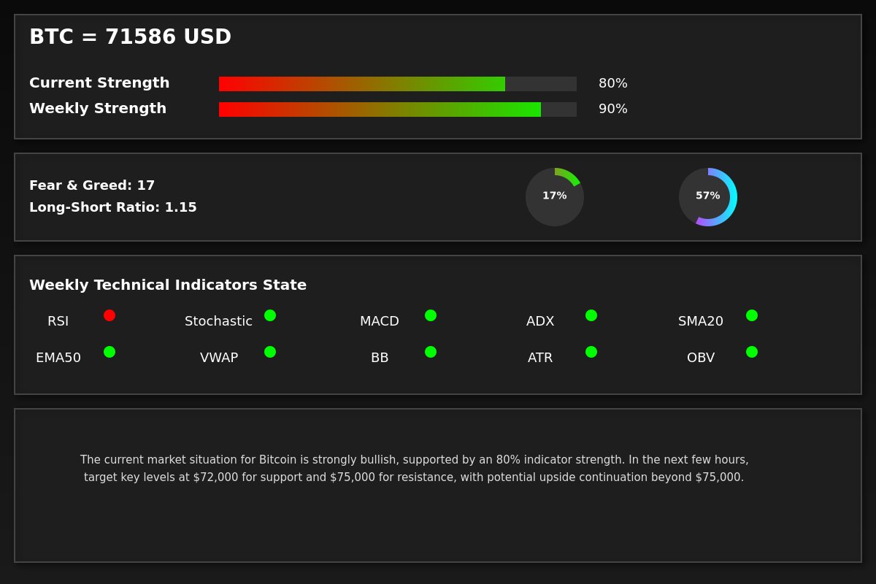The width and height of the screenshot is (876, 584).
Task: Select the ATR indicator dot
Action: point(591,352)
